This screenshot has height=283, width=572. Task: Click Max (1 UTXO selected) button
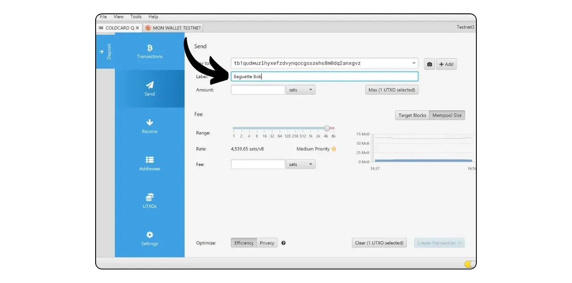pyautogui.click(x=391, y=90)
